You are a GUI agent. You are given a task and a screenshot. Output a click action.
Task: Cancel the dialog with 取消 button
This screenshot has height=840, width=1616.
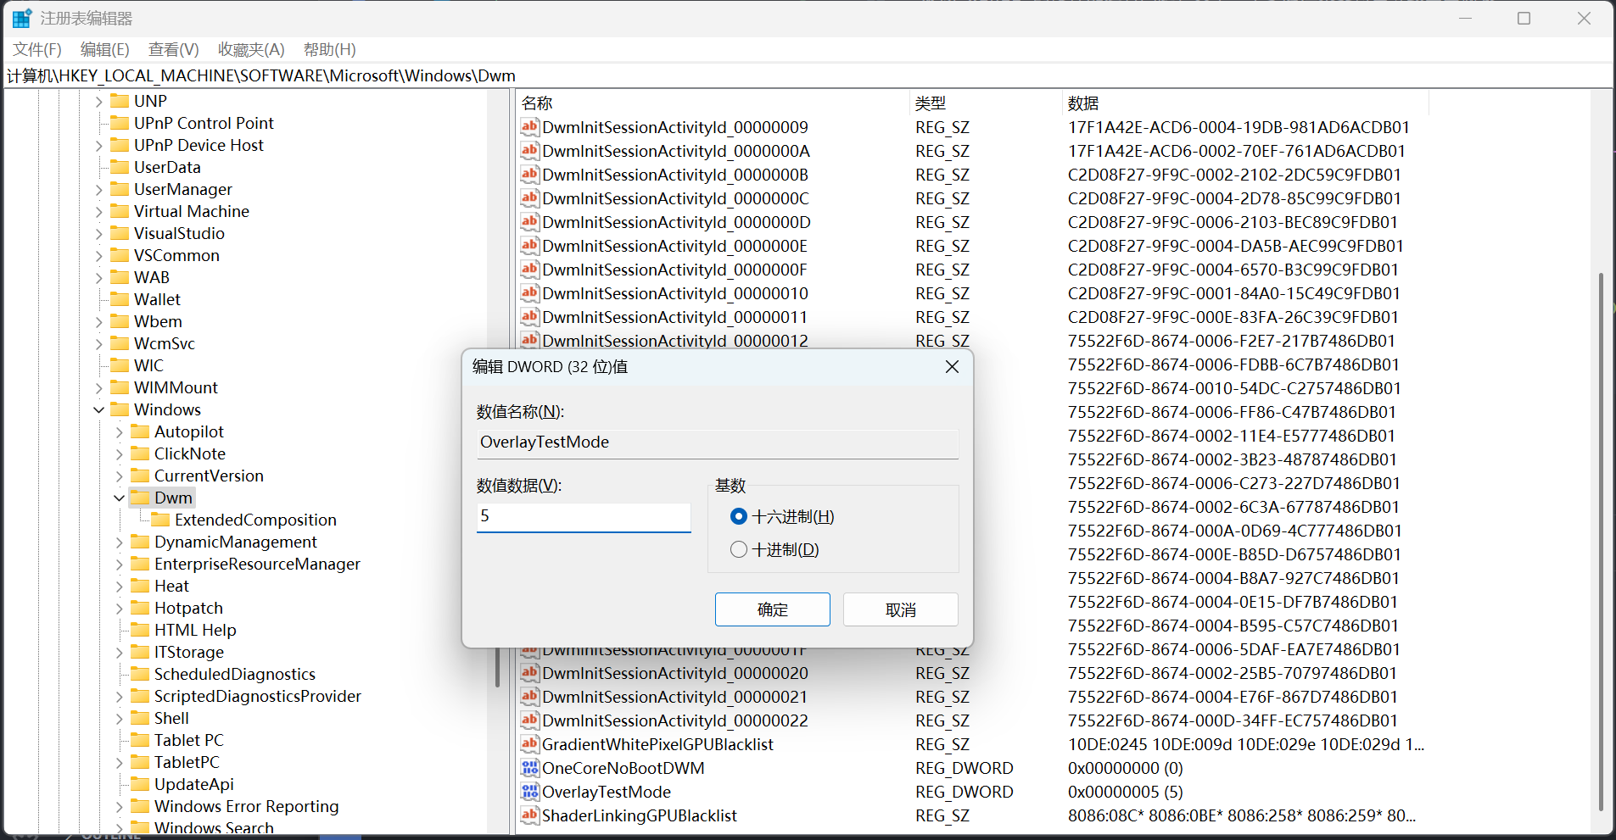(900, 609)
